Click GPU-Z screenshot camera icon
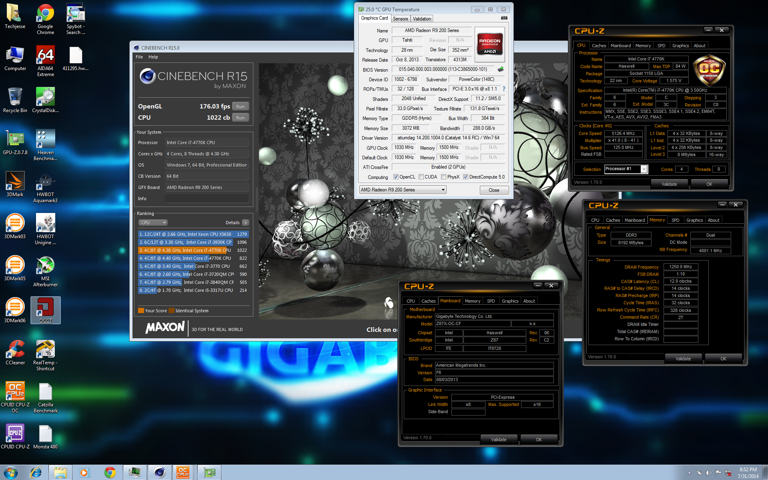 (504, 18)
